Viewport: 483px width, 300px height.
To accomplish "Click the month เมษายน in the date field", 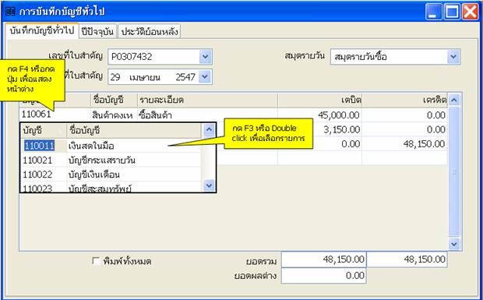I will [x=144, y=77].
